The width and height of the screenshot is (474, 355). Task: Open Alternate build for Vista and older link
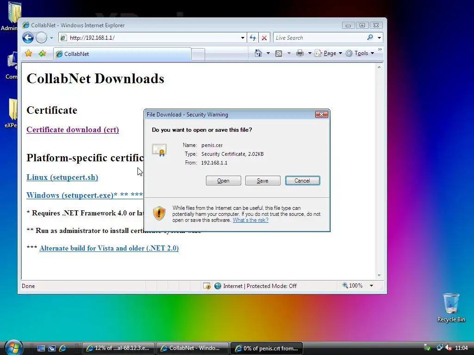click(109, 248)
